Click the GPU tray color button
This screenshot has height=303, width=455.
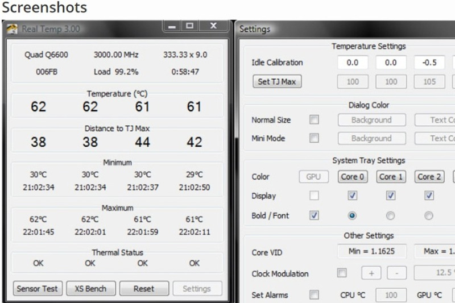pyautogui.click(x=314, y=177)
